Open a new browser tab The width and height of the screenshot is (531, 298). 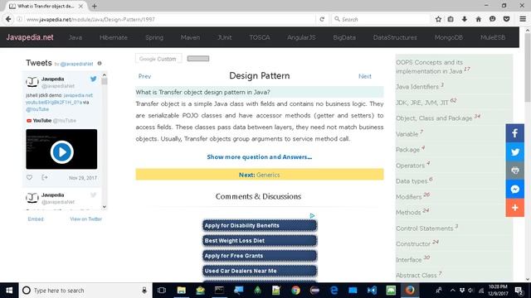tap(94, 6)
